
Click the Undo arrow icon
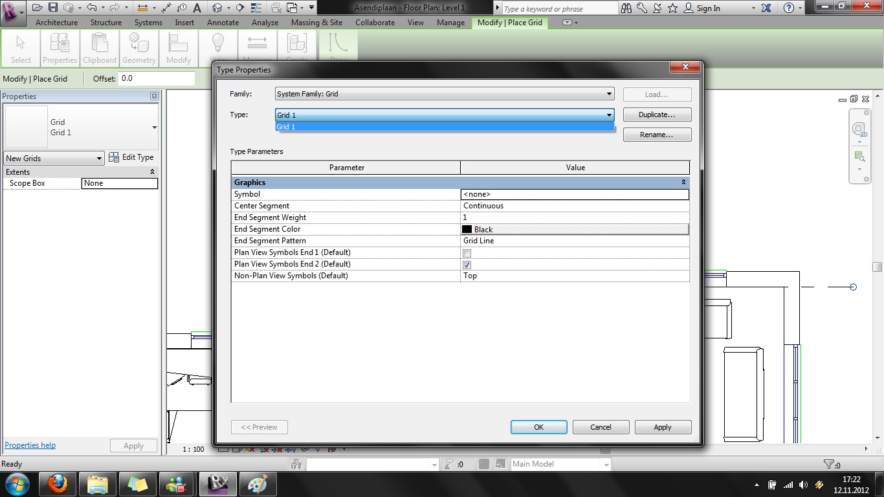pos(91,8)
